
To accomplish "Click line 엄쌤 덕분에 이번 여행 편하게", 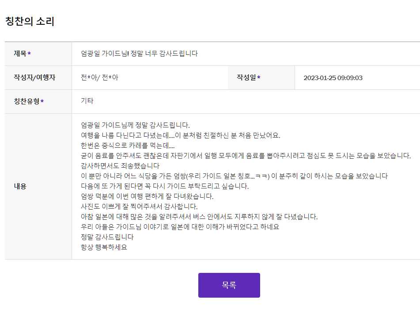I will pyautogui.click(x=147, y=196).
